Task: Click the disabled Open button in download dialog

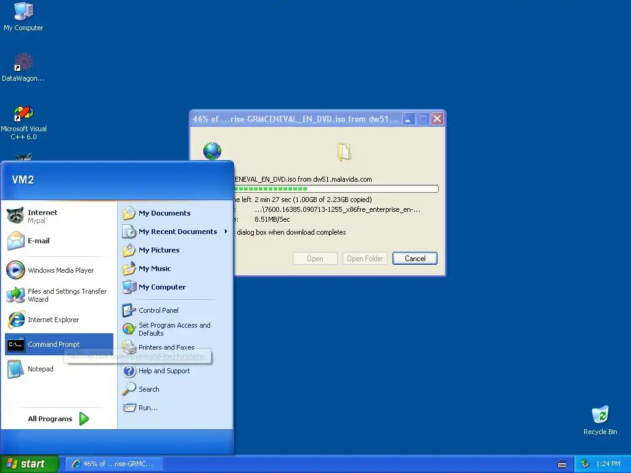Action: click(x=315, y=259)
